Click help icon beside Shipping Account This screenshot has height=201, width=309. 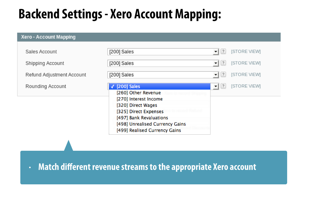click(223, 63)
